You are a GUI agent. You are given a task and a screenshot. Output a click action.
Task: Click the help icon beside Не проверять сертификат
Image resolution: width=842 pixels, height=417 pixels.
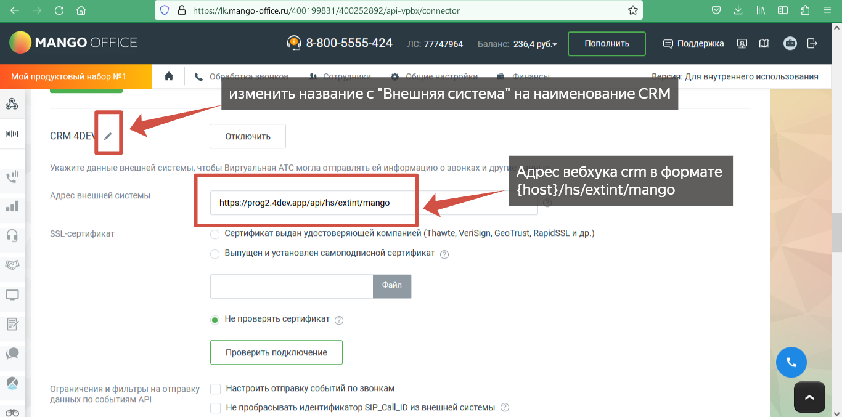coord(339,320)
